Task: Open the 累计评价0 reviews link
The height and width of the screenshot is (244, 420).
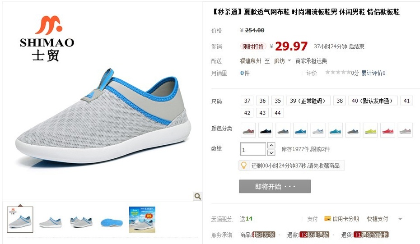Action: click(373, 73)
